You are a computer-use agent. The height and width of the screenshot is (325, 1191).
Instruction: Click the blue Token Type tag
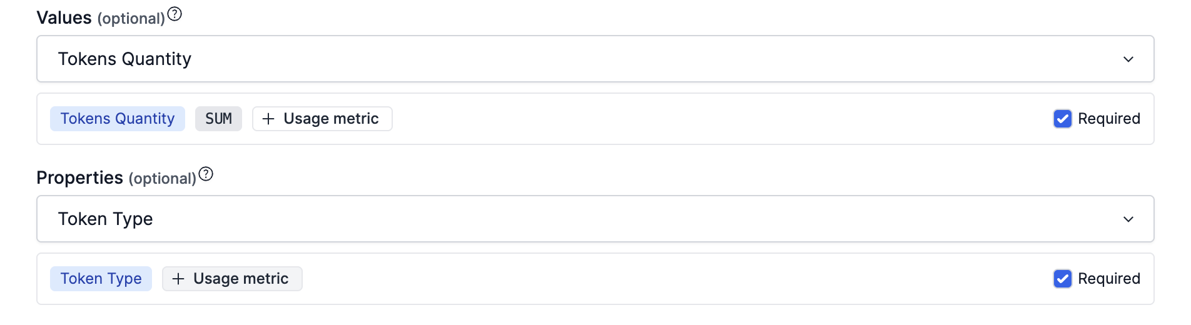click(x=101, y=279)
